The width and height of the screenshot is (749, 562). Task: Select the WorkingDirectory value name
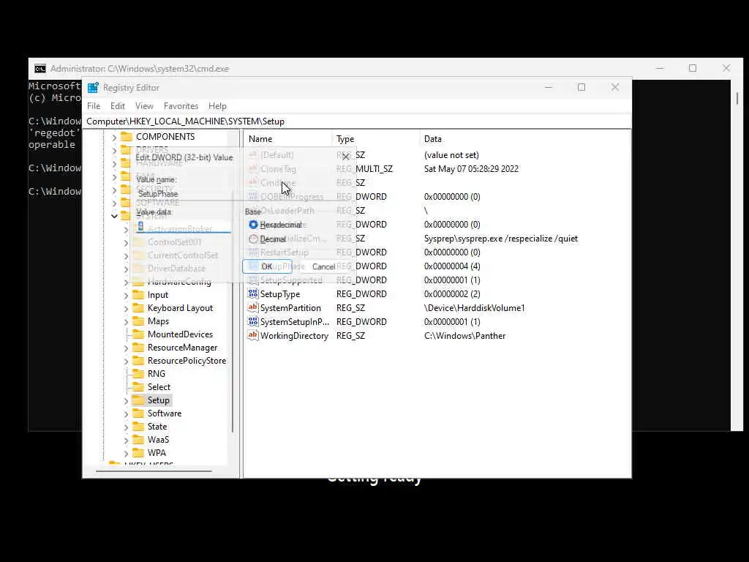pos(294,335)
